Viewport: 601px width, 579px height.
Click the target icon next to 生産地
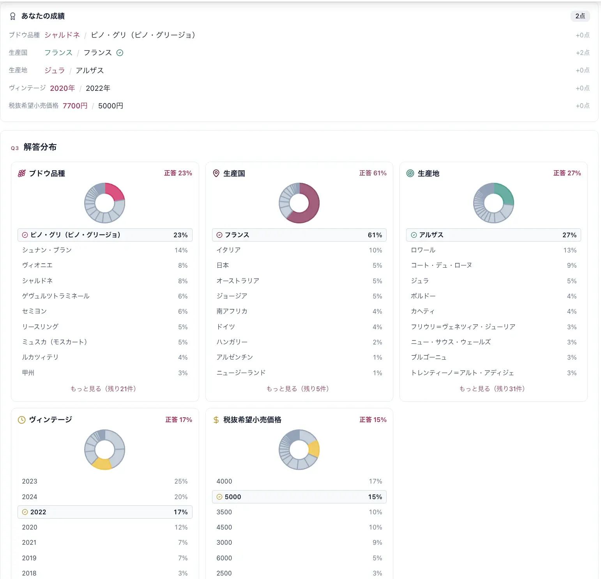point(410,173)
